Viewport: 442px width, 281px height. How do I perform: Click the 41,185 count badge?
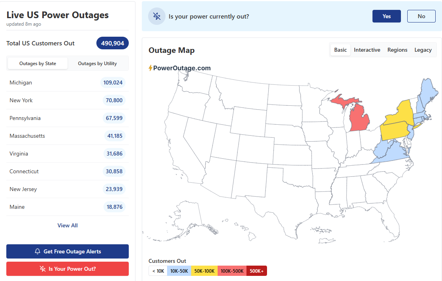coord(115,136)
